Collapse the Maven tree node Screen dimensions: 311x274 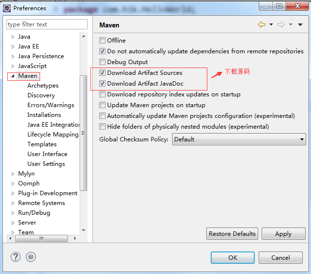click(x=13, y=76)
